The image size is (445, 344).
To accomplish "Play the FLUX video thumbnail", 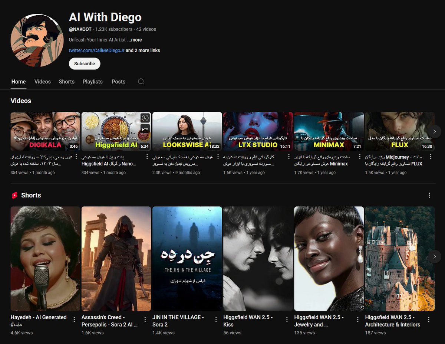I will (400, 131).
